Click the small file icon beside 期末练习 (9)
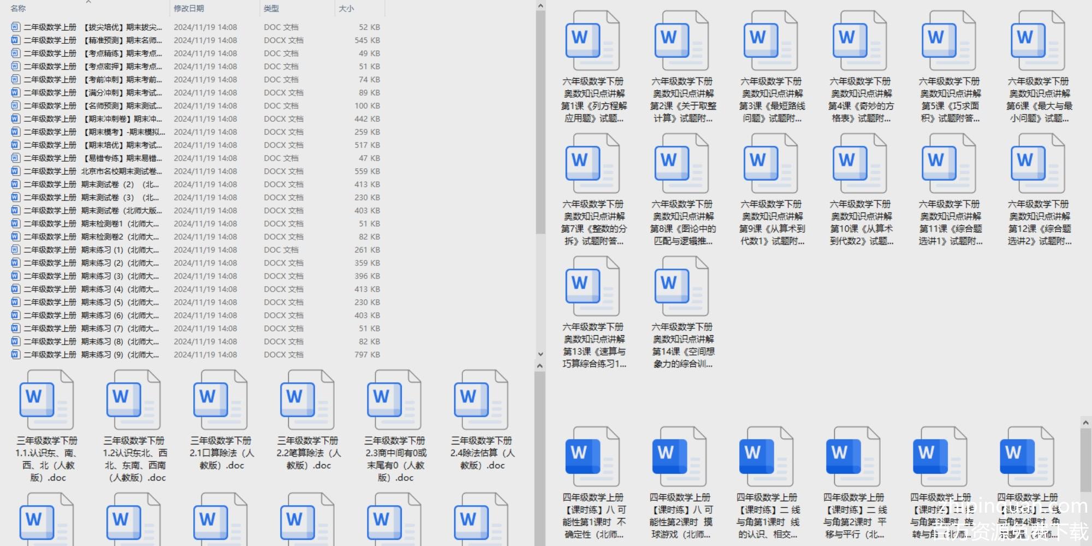1092x546 pixels. [15, 354]
